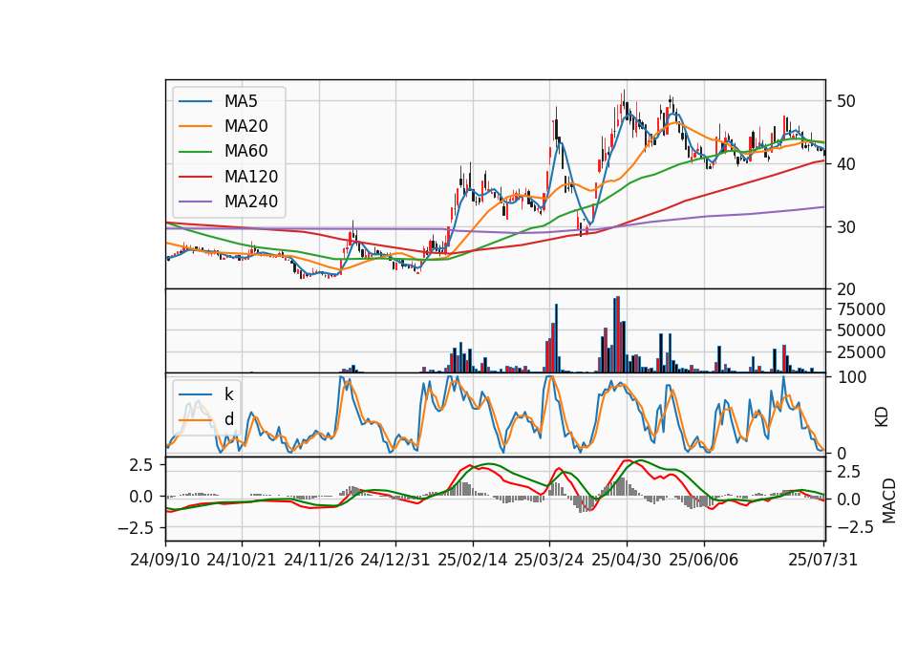917x659 pixels.
Task: Click the blue MA5 legend line sample
Action: [195, 101]
